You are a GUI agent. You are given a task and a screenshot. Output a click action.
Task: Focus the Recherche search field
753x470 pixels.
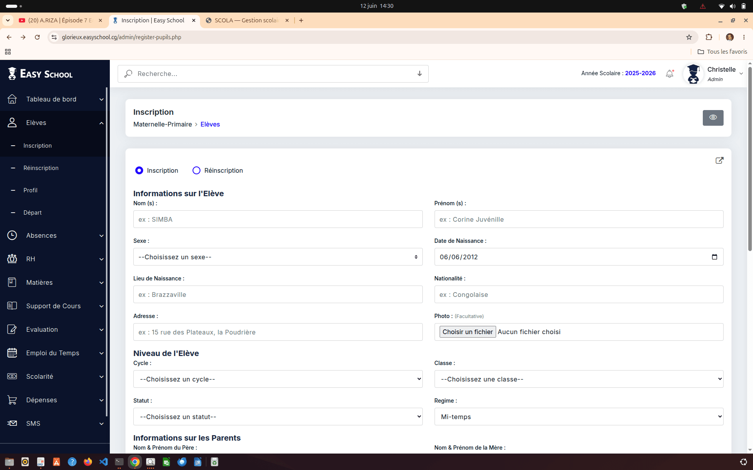pyautogui.click(x=273, y=74)
